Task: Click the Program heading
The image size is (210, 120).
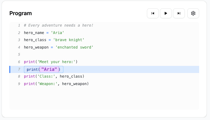Action: point(21,13)
